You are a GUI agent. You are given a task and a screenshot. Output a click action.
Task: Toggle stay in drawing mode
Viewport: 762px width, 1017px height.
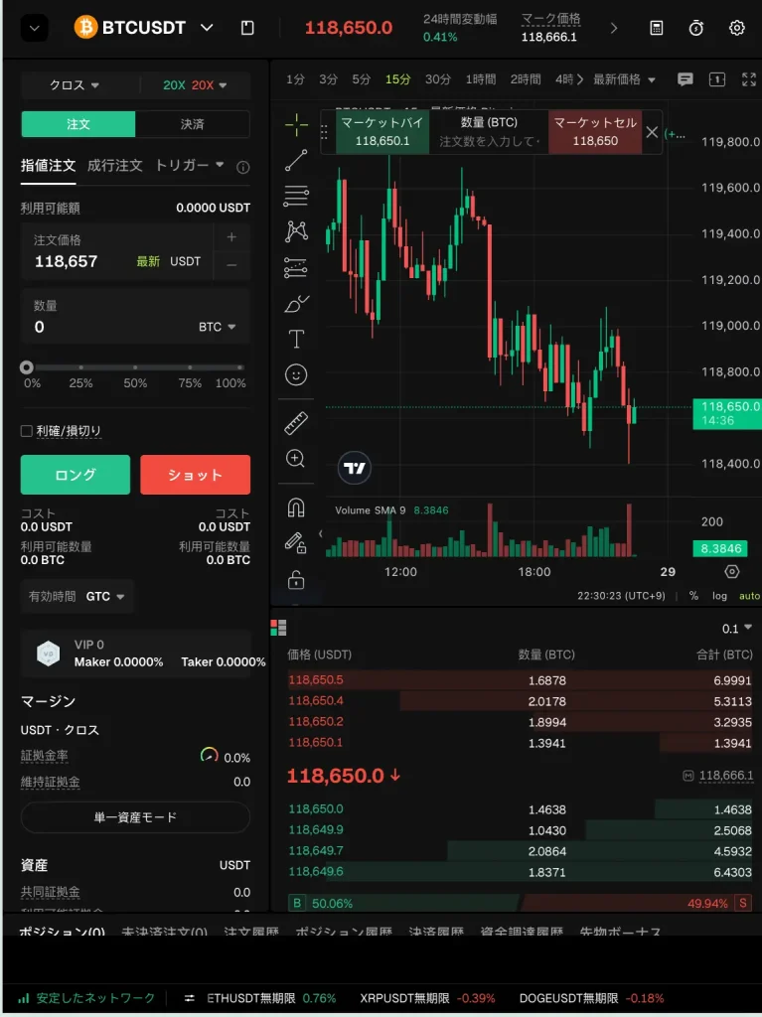(x=296, y=543)
